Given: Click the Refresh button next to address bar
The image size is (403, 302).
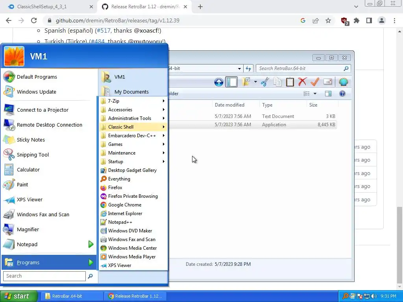Looking at the screenshot, I should [x=248, y=68].
